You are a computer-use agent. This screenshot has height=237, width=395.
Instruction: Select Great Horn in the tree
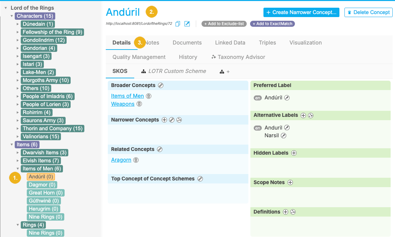click(x=45, y=193)
